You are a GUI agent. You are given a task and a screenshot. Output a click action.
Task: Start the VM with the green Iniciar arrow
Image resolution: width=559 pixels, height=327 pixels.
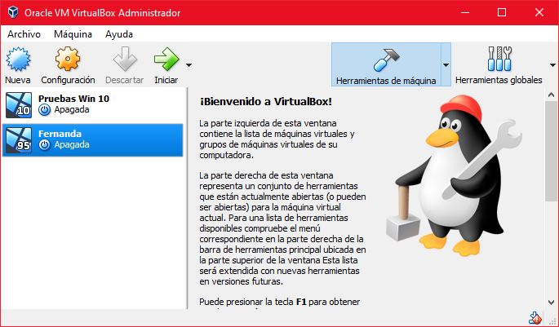coord(166,60)
